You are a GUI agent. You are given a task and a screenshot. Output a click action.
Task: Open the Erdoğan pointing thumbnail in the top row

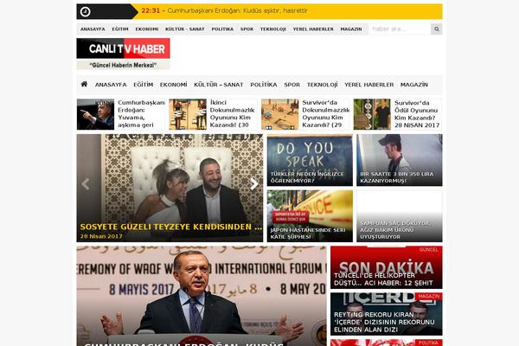96,114
